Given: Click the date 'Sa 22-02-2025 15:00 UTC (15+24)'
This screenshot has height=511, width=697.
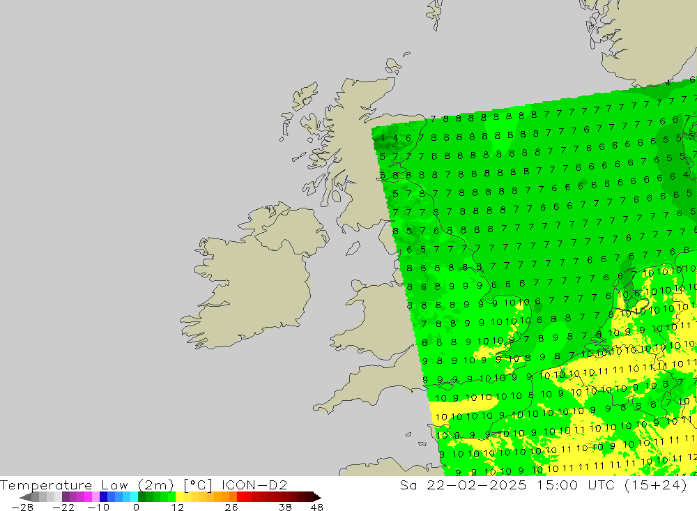Looking at the screenshot, I should tap(543, 485).
